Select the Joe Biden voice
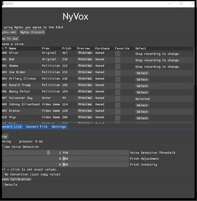Image resolution: width=197 pixels, height=201 pixels. pos(142,73)
